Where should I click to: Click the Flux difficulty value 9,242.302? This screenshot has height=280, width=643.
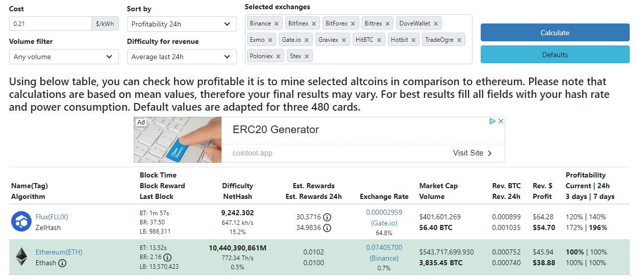click(237, 213)
